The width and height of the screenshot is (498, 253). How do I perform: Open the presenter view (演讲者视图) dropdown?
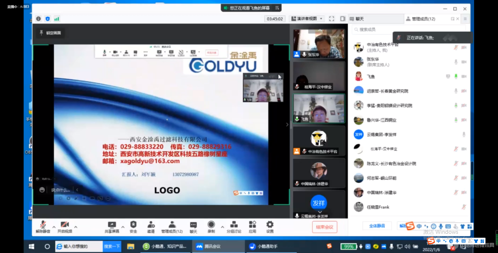coord(306,19)
